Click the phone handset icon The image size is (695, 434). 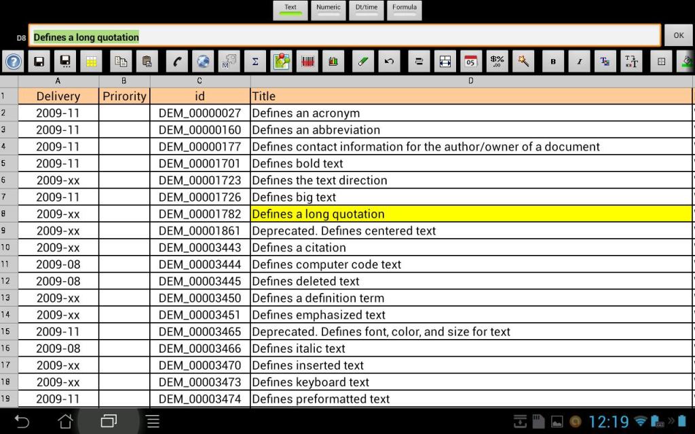[177, 62]
